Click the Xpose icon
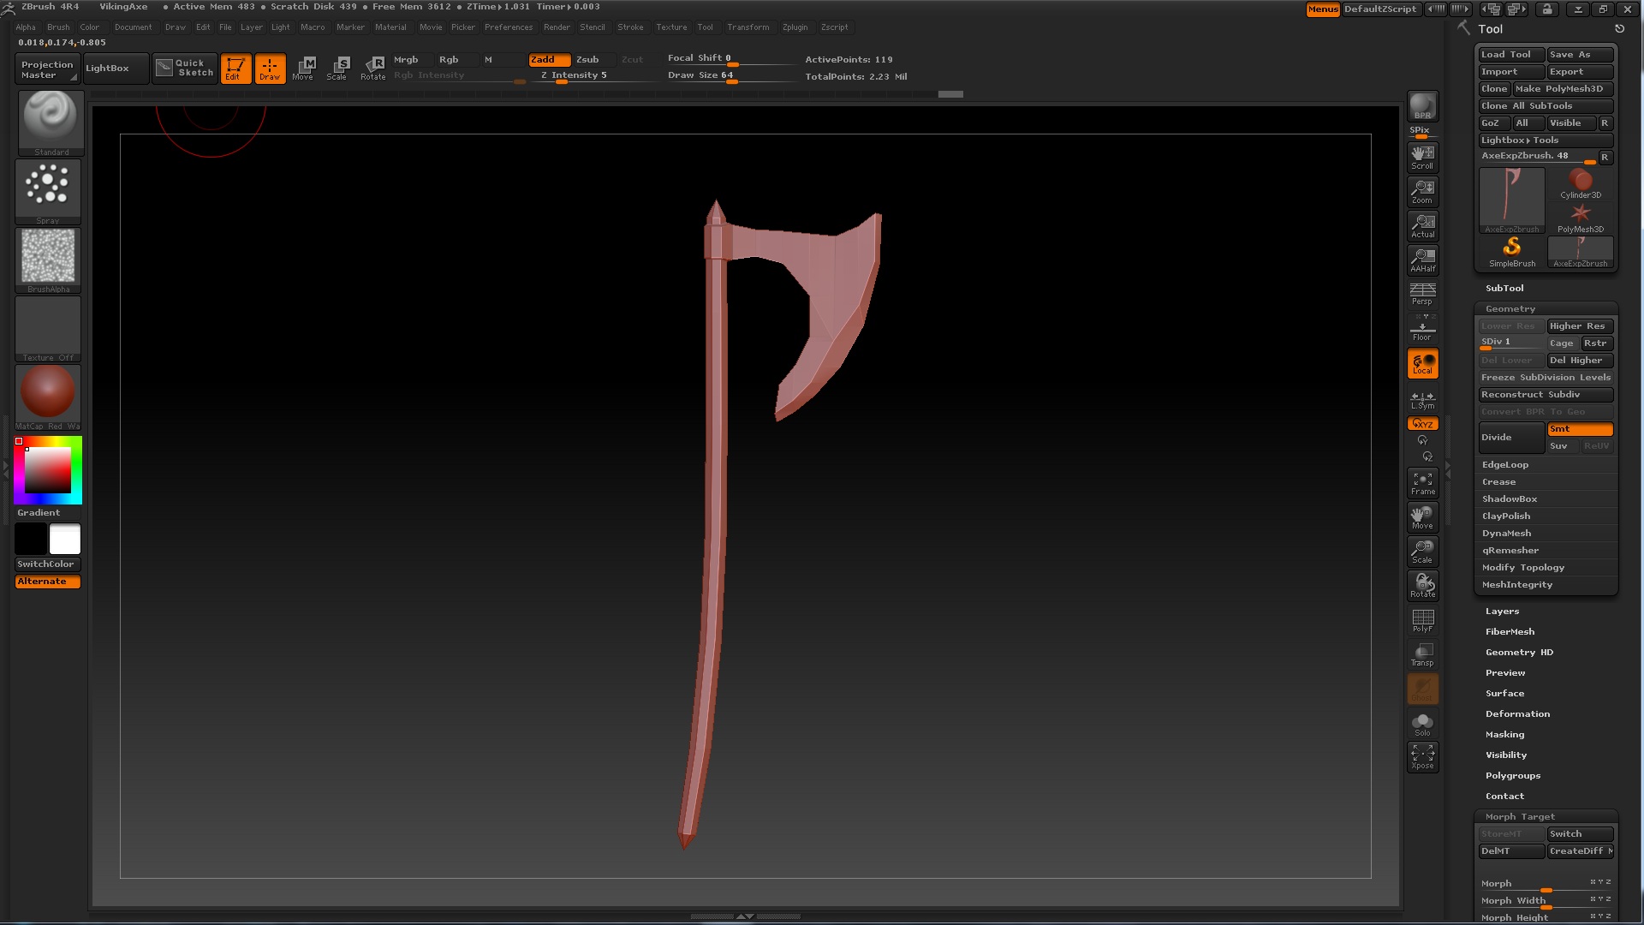The image size is (1644, 925). pyautogui.click(x=1422, y=756)
